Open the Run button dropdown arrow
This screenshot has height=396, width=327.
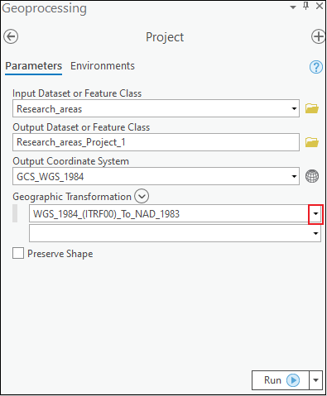coord(315,380)
